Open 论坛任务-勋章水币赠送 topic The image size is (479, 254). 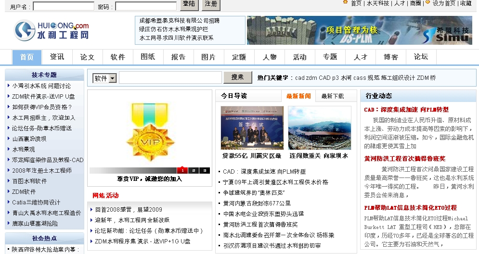point(42,128)
